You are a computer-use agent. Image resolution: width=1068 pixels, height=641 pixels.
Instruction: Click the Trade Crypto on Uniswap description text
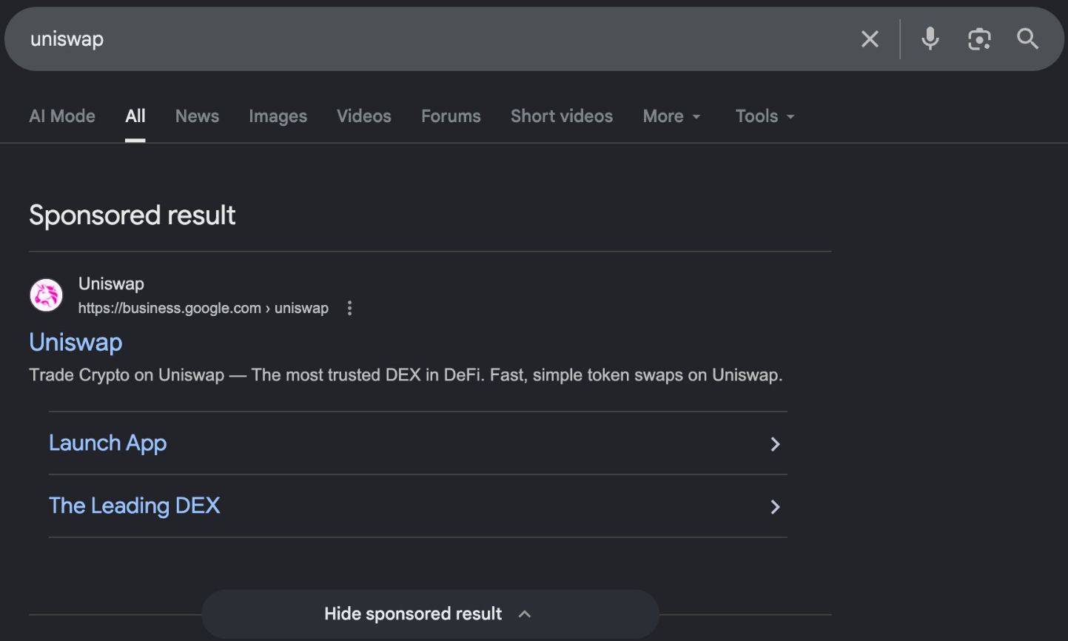coord(406,375)
